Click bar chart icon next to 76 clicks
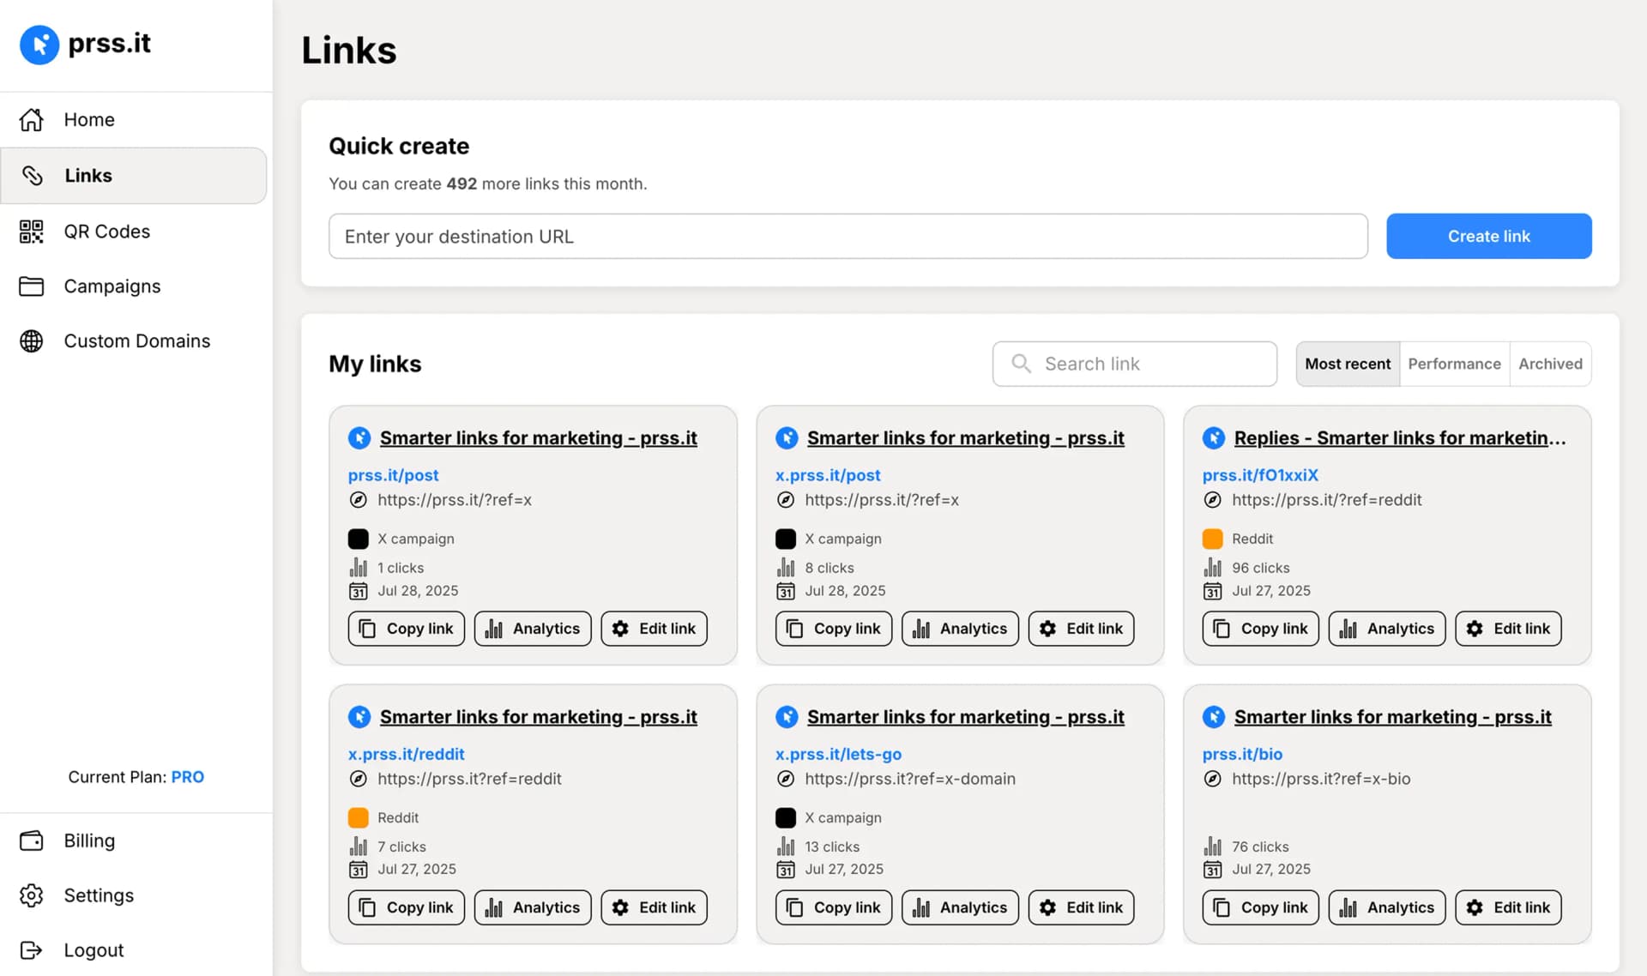The image size is (1647, 976). 1212,846
